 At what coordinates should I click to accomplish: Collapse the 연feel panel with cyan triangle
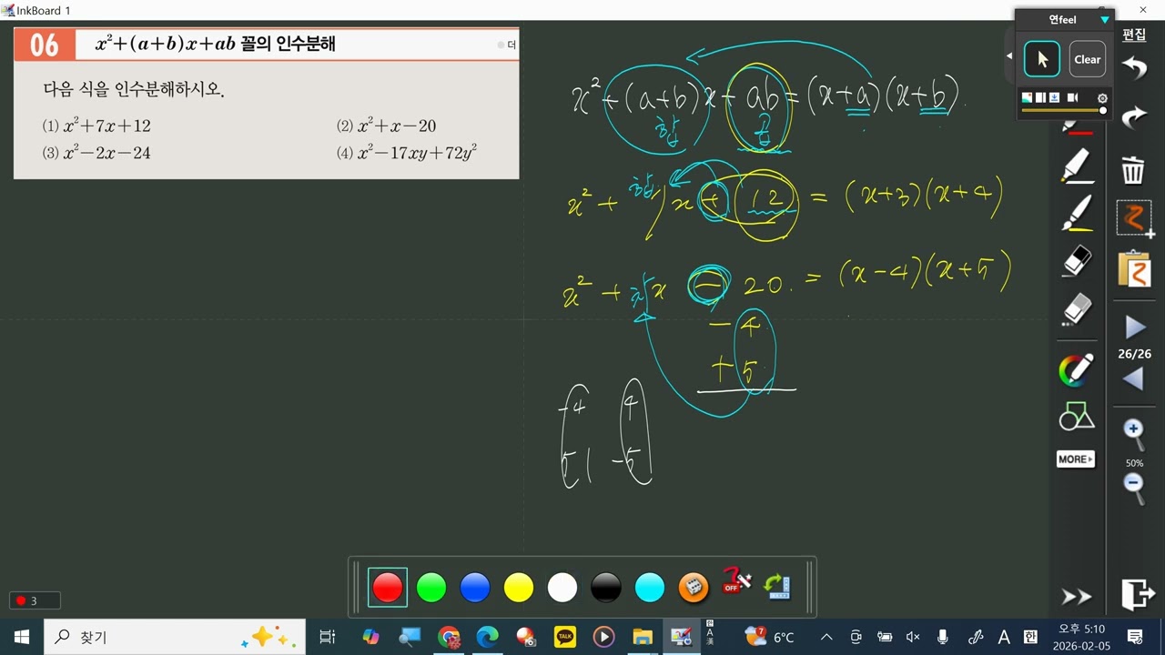coord(1105,20)
